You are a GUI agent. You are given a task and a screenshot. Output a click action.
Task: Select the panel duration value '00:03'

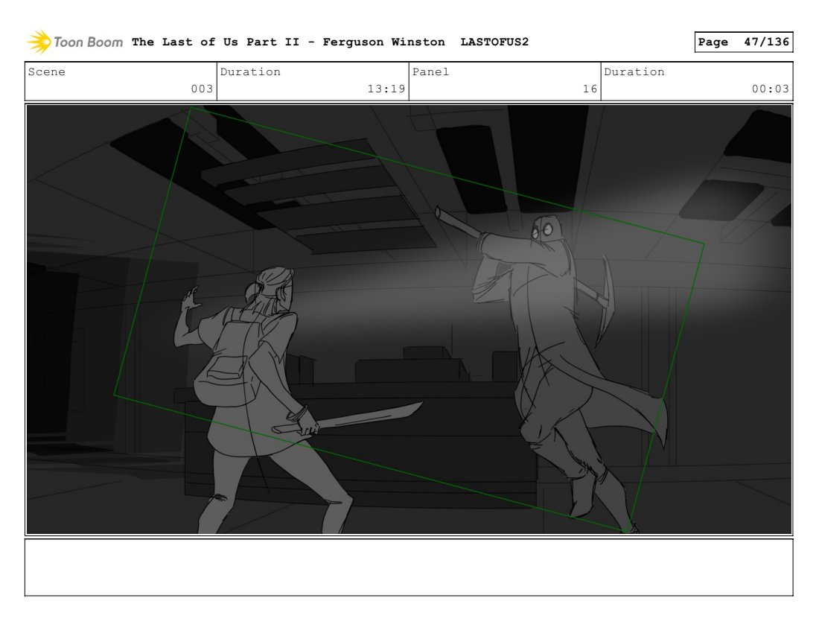pos(771,89)
